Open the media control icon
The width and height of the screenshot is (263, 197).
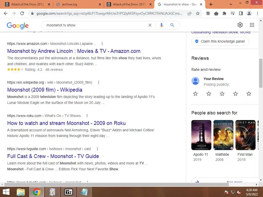[x=233, y=13]
